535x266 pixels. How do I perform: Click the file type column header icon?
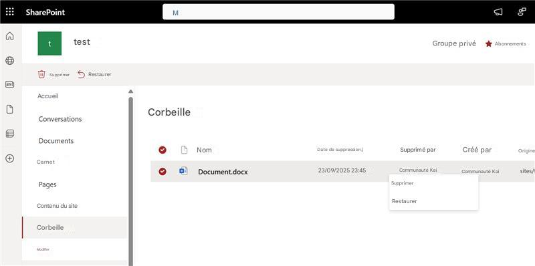click(x=184, y=150)
